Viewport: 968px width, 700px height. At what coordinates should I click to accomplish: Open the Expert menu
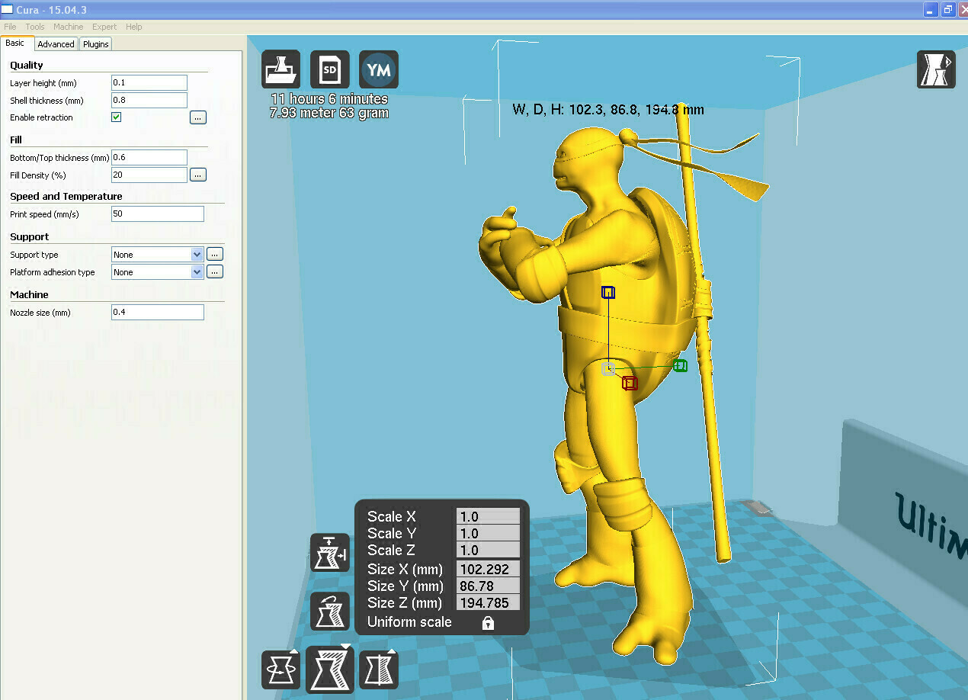click(x=104, y=27)
